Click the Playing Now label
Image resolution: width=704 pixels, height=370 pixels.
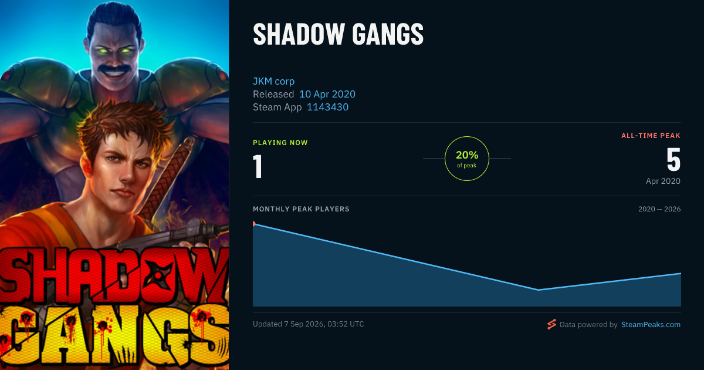point(280,143)
